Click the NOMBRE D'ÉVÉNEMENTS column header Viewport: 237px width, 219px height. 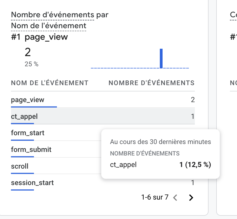pyautogui.click(x=152, y=83)
